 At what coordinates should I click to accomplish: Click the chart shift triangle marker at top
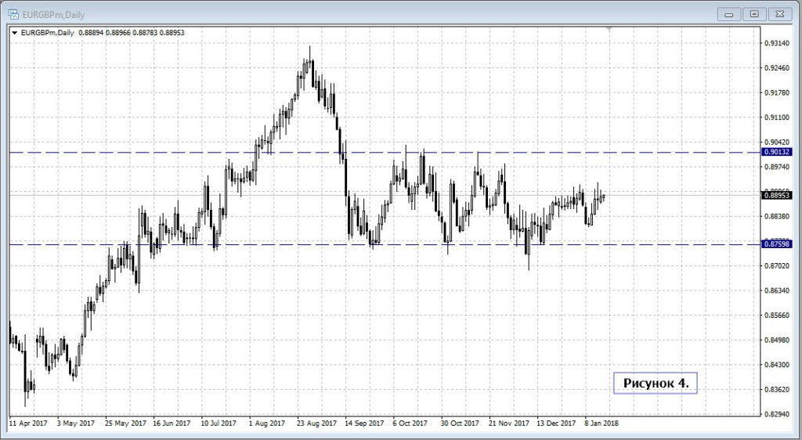click(609, 29)
